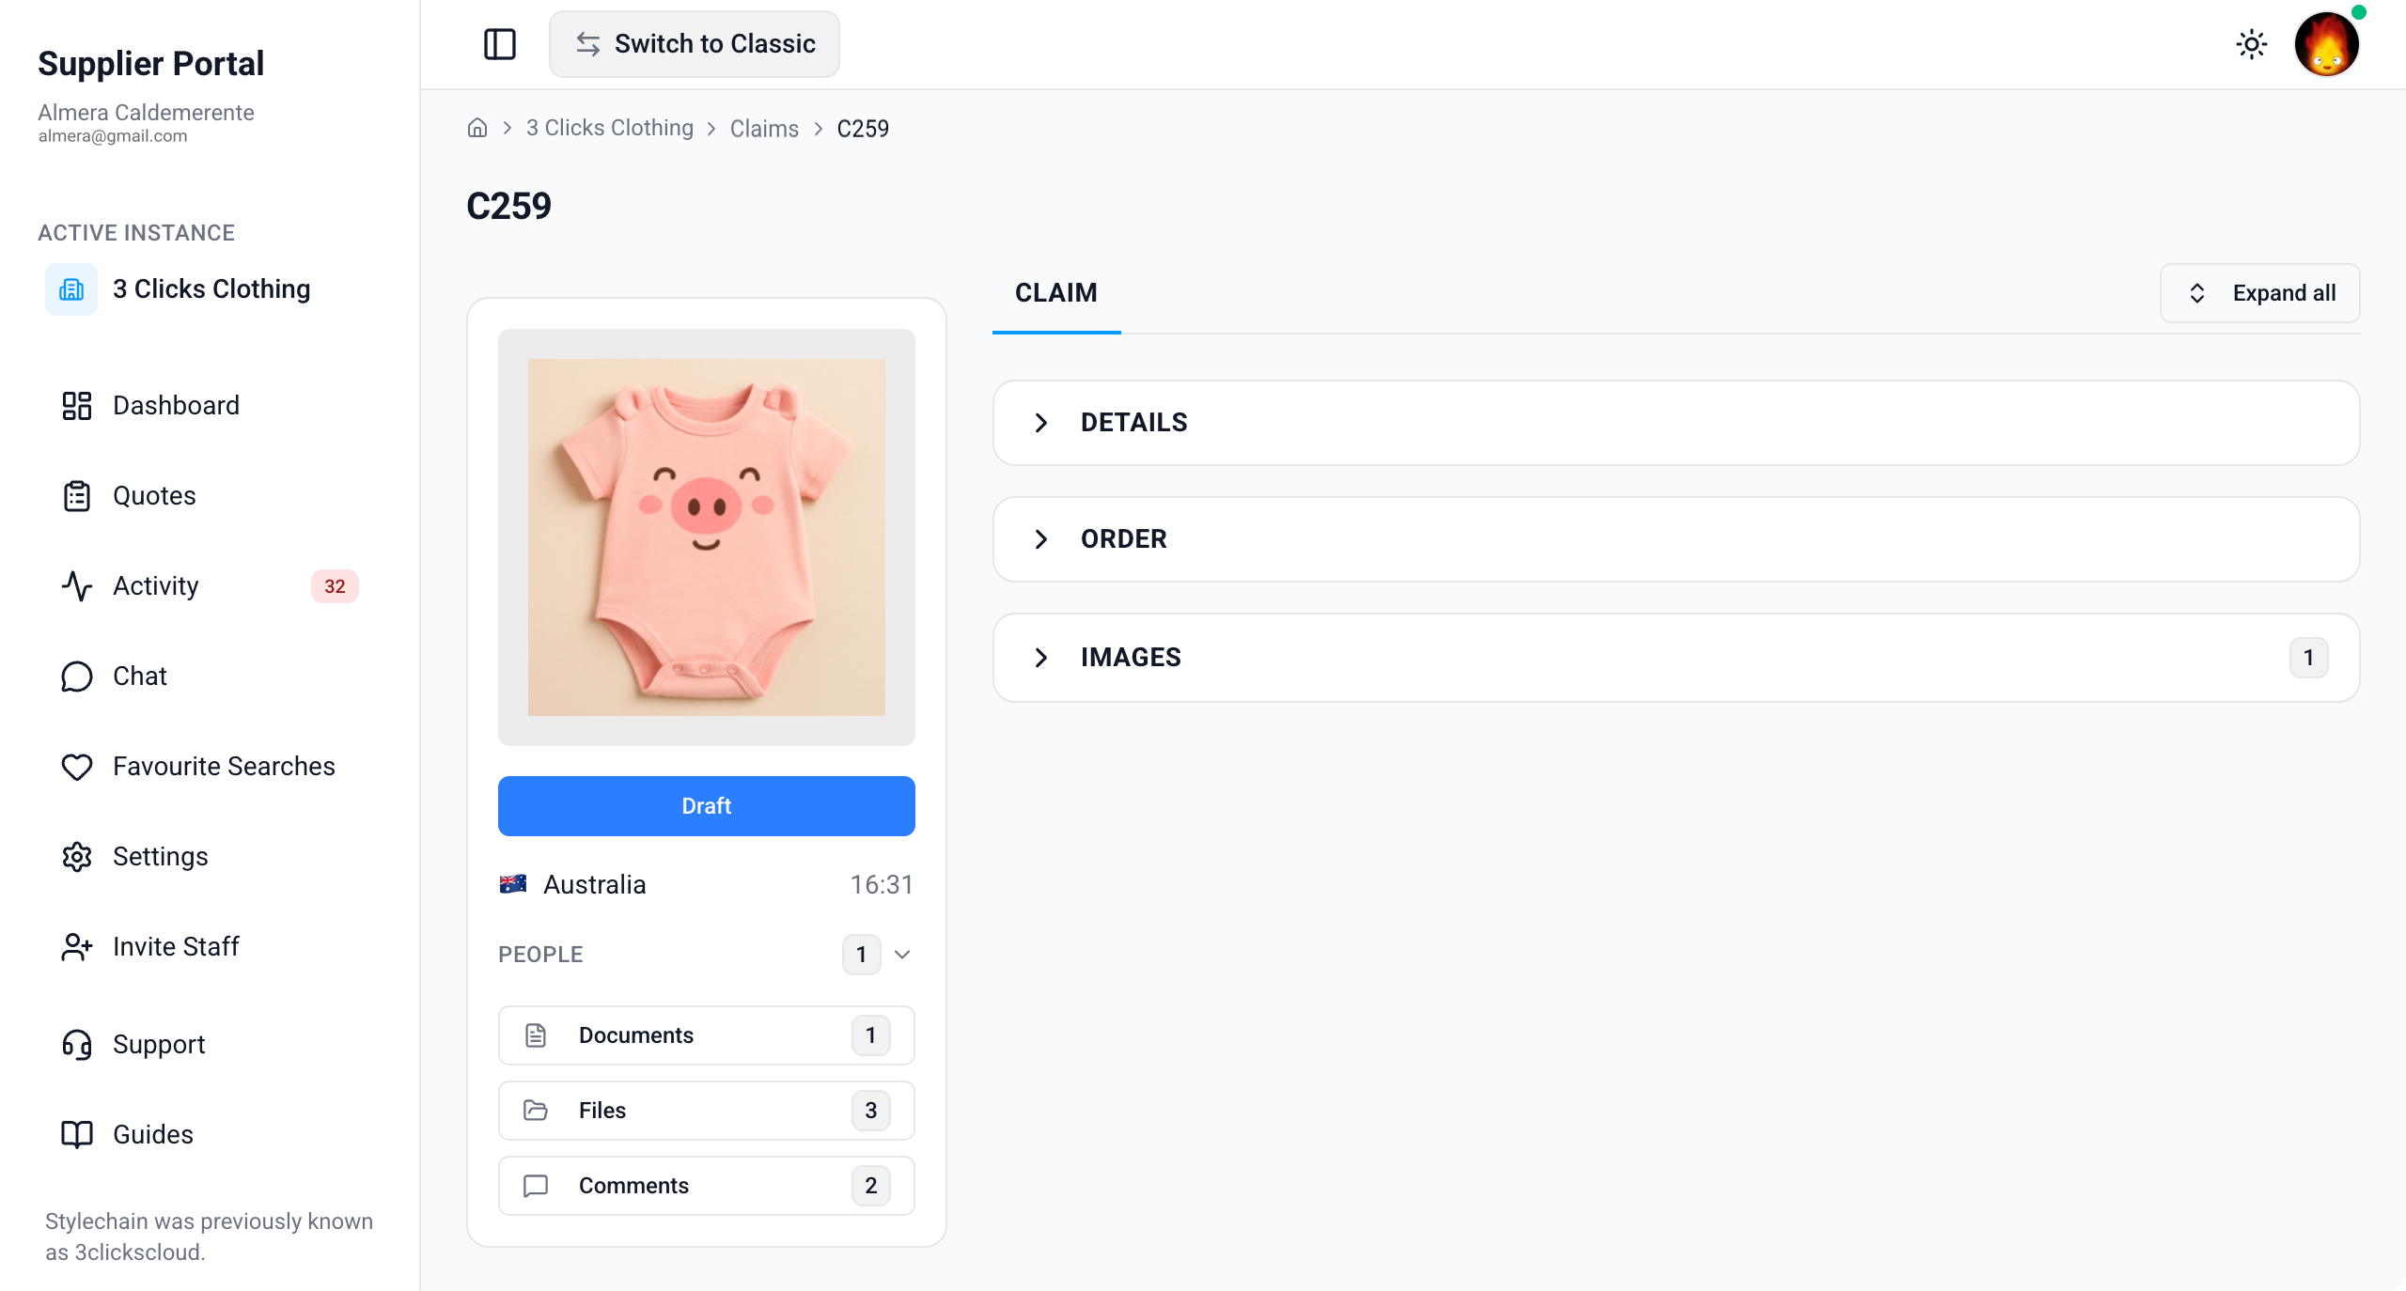Open the Quotes clipboard icon
2406x1291 pixels.
(77, 495)
